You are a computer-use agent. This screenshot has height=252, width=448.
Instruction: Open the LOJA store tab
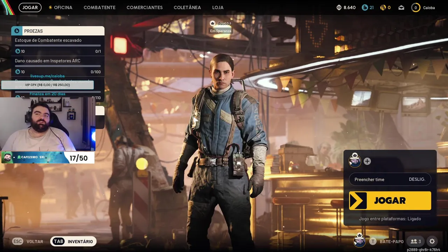(218, 7)
